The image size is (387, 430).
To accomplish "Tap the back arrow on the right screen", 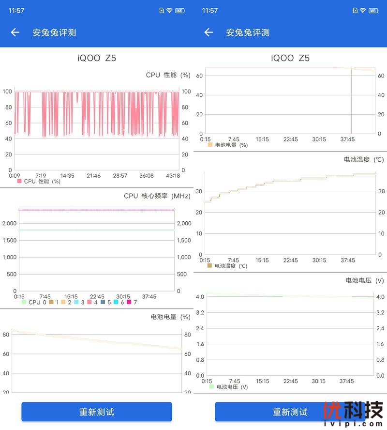I will click(x=208, y=32).
